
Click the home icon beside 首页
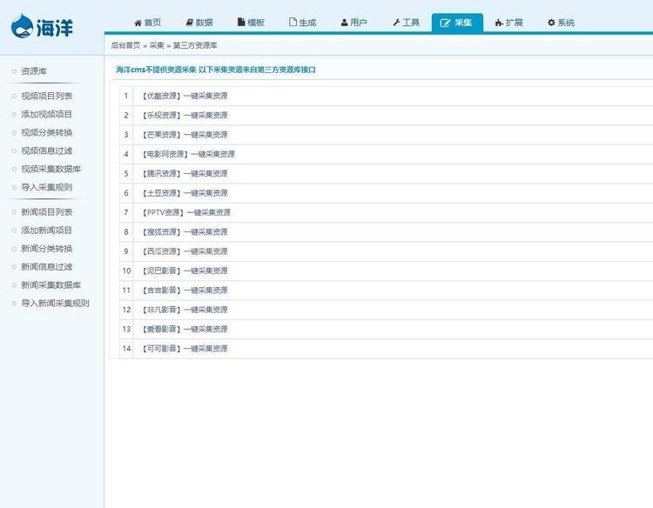point(138,23)
